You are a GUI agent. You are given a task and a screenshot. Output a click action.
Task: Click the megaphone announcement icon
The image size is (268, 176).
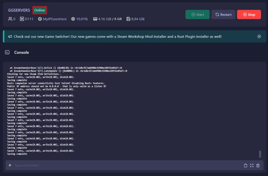click(10, 37)
